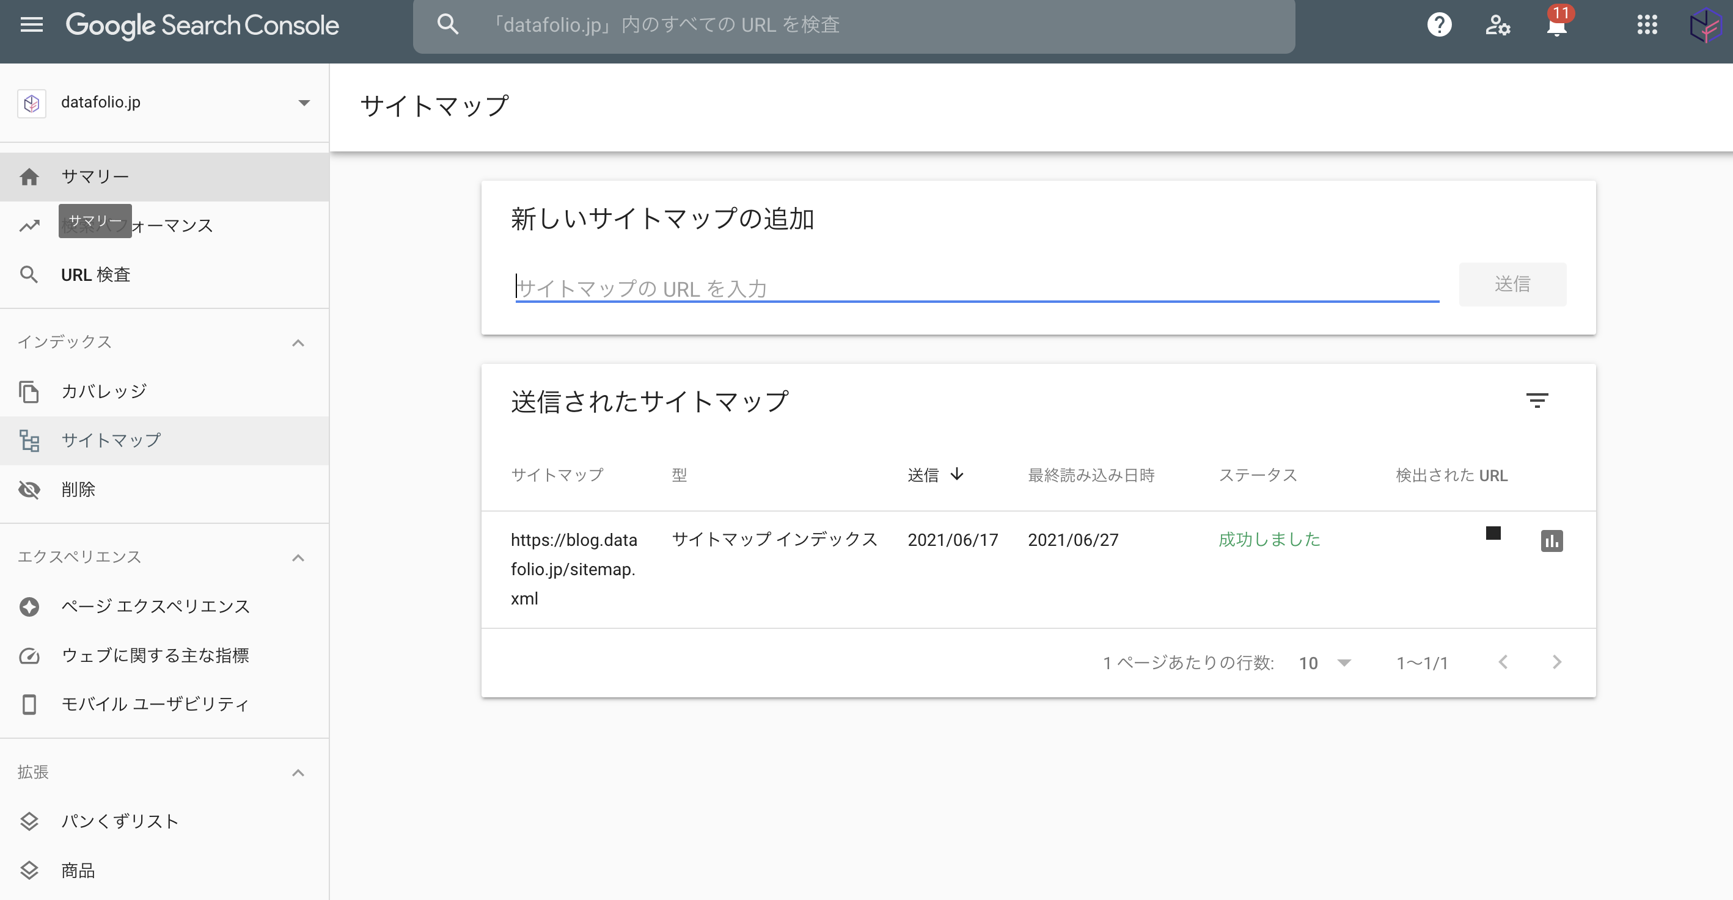Open モバイル ユーザビリティ in the sidebar
1733x900 pixels.
coord(164,705)
